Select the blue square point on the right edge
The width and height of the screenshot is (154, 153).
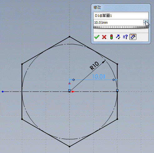click(x=117, y=91)
